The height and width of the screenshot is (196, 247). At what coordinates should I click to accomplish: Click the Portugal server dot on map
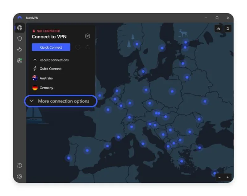point(69,158)
